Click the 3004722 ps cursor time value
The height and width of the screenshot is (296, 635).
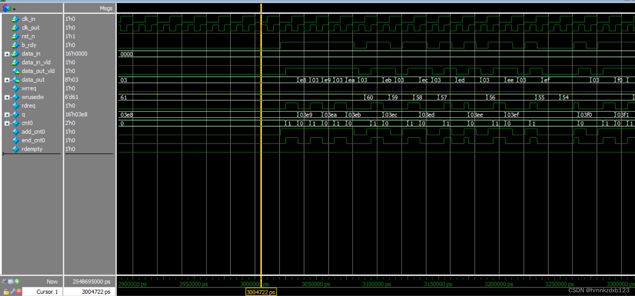coord(96,292)
